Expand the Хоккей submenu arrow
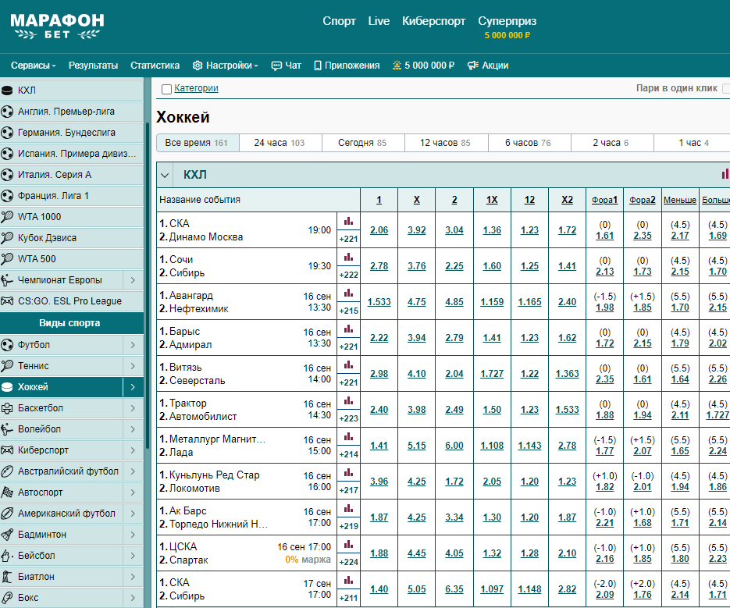Viewport: 730px width, 608px height. tap(134, 387)
